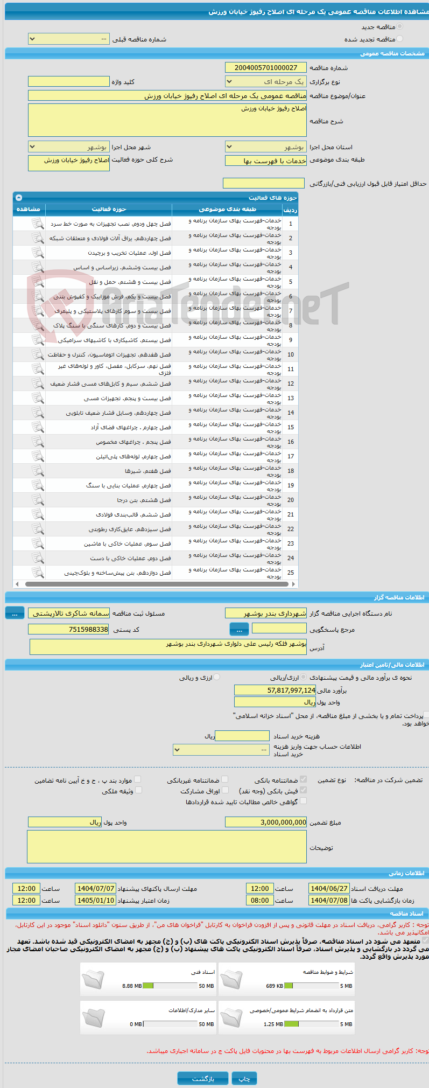Toggle وثیقه ملکی checkbox
Image resolution: width=429 pixels, height=1088 pixels.
click(x=138, y=790)
